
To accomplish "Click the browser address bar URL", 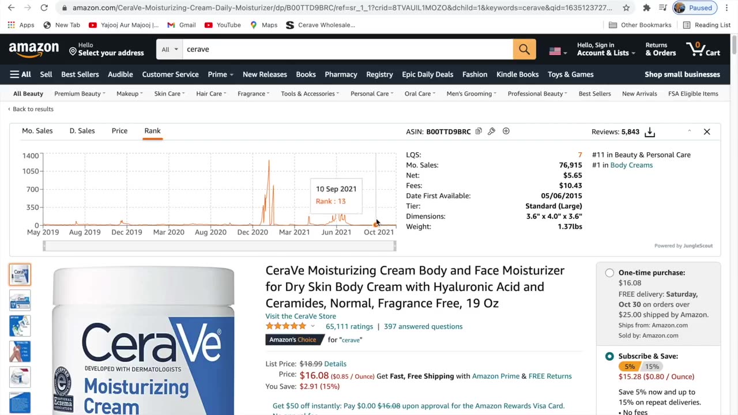I will click(x=342, y=7).
